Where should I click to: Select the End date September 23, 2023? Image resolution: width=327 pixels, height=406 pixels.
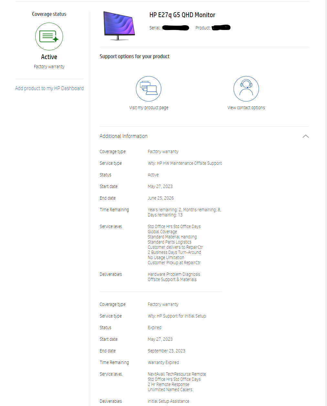tap(166, 351)
